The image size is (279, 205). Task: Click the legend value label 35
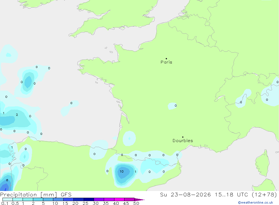(x=106, y=203)
